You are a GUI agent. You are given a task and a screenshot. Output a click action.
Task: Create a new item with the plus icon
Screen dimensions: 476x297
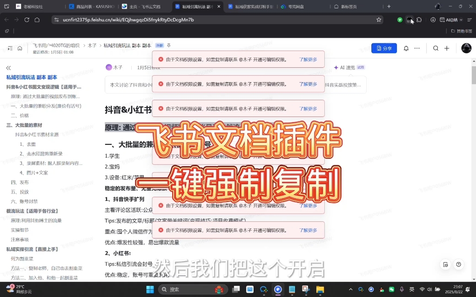click(447, 48)
